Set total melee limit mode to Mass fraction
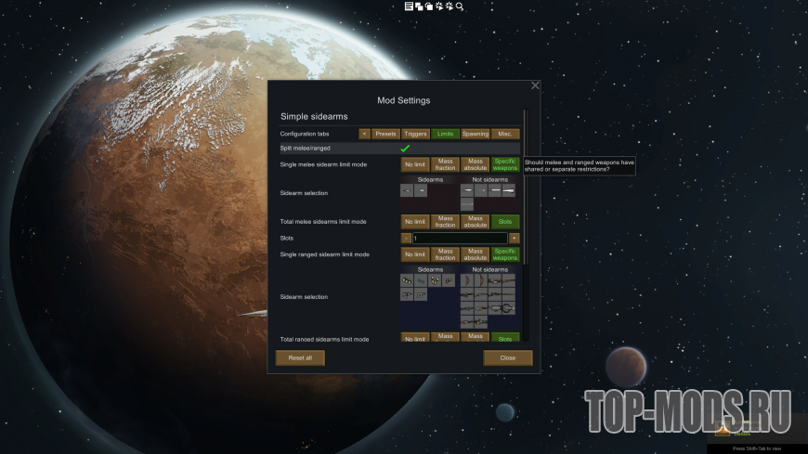This screenshot has height=454, width=808. coord(445,222)
